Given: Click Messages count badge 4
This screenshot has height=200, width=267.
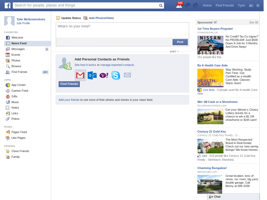Looking at the screenshot, I should point(47,49).
